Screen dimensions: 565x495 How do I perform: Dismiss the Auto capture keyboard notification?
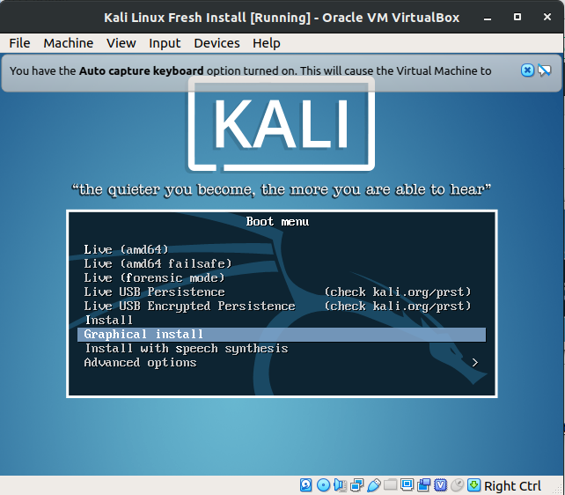(527, 70)
